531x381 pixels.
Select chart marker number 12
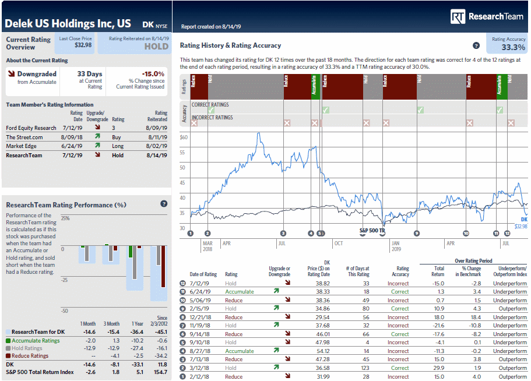(507, 233)
